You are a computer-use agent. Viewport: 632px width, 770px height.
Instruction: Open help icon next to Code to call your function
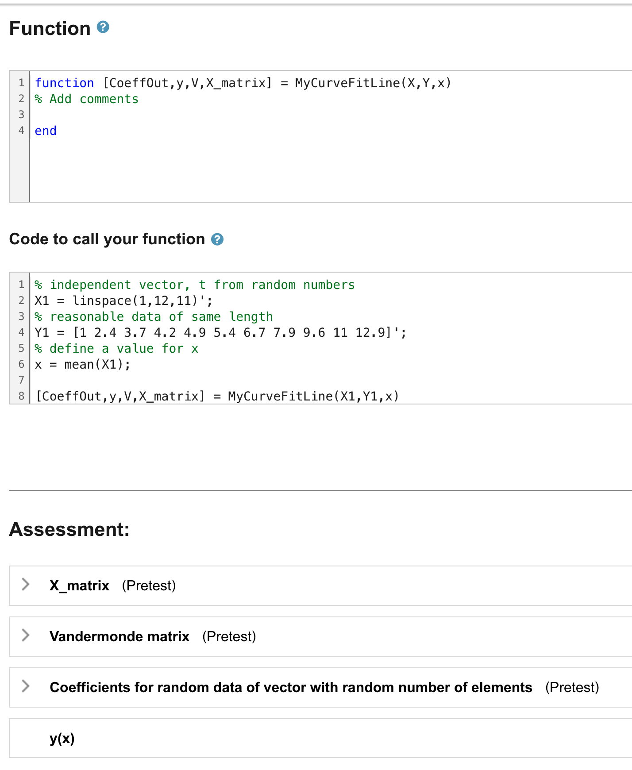pyautogui.click(x=217, y=239)
